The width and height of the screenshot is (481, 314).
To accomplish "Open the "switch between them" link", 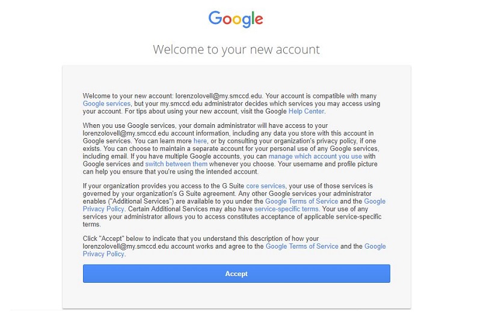I will [176, 164].
